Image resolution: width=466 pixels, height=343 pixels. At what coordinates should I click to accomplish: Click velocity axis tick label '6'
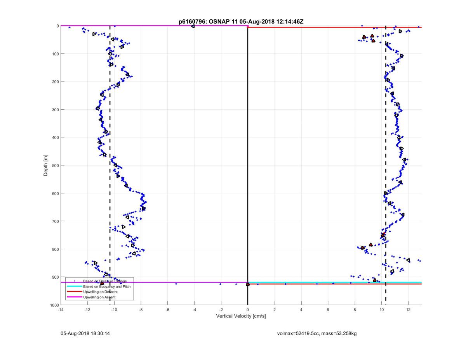[x=328, y=310]
